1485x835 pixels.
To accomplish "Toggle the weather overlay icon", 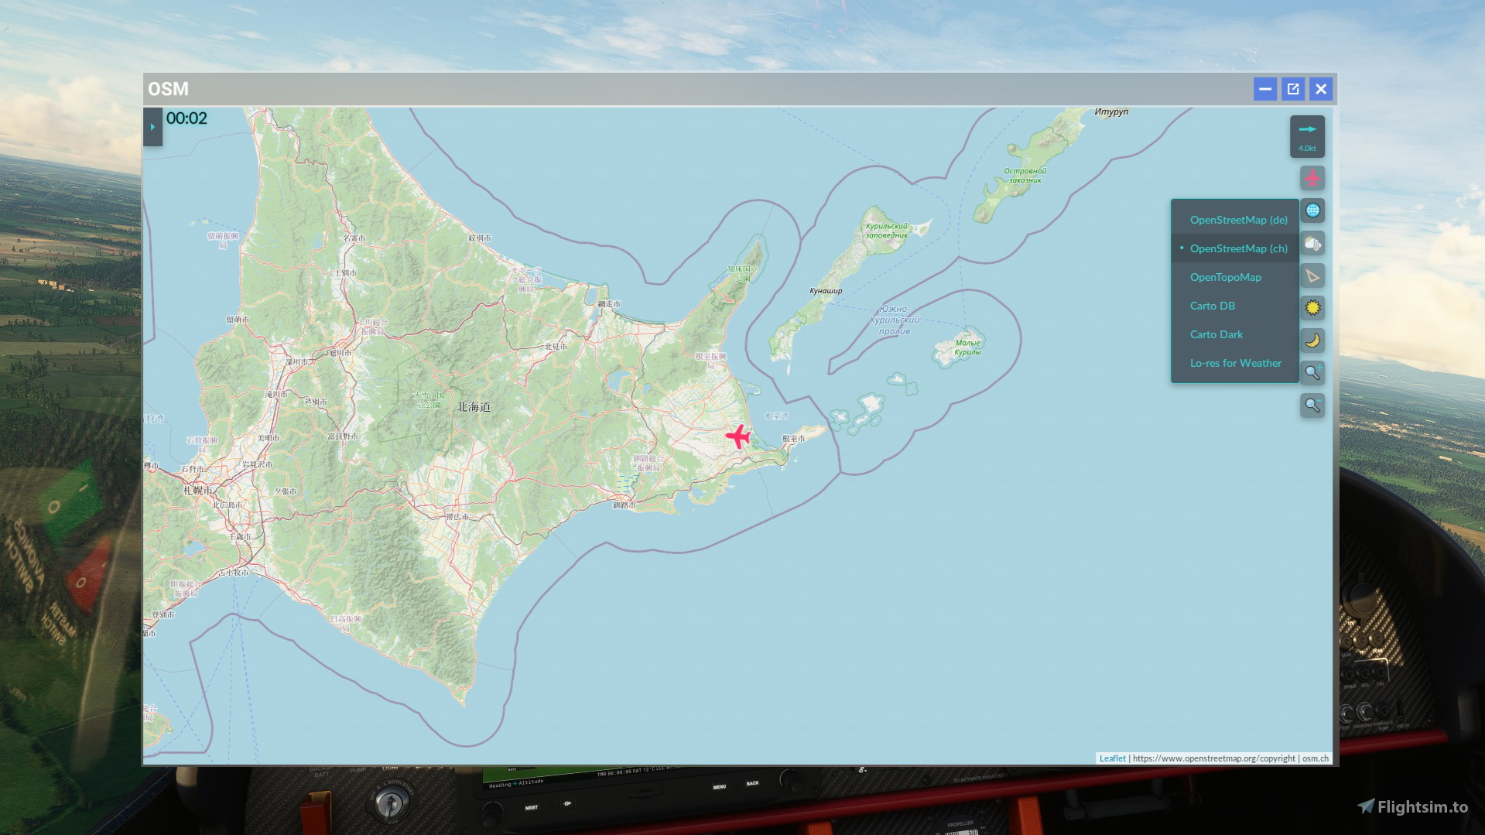I will (x=1313, y=243).
